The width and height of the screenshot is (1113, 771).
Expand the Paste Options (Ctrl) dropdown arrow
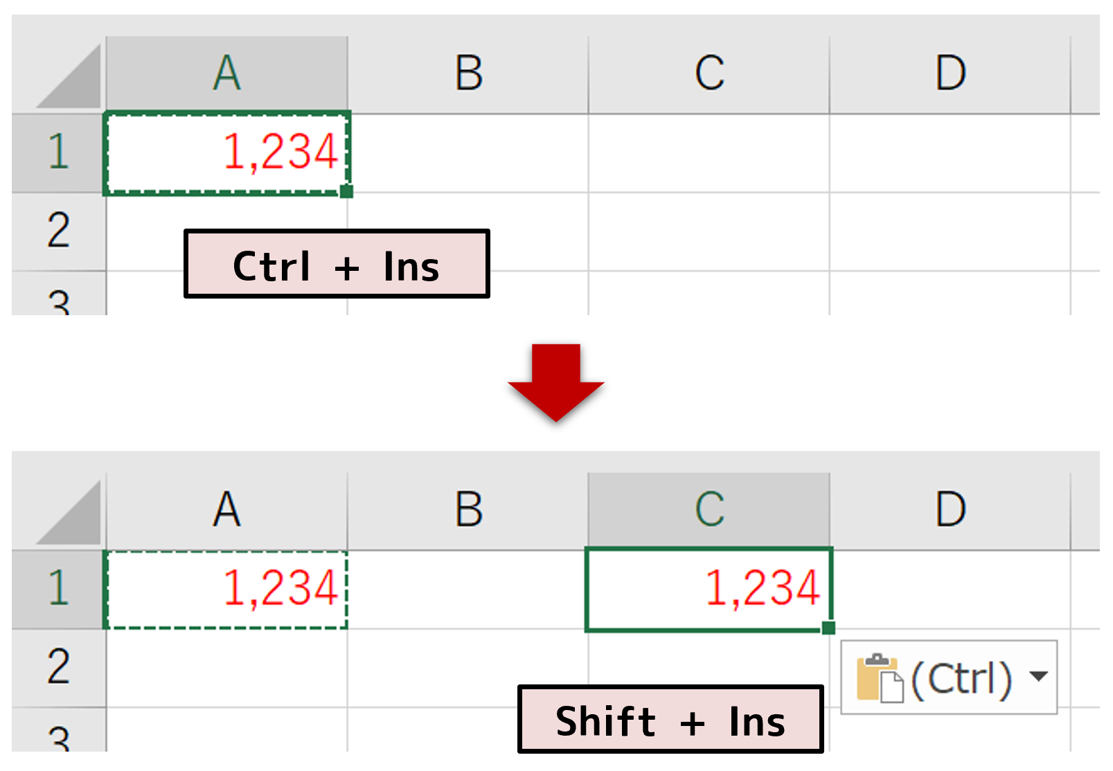click(x=1038, y=676)
